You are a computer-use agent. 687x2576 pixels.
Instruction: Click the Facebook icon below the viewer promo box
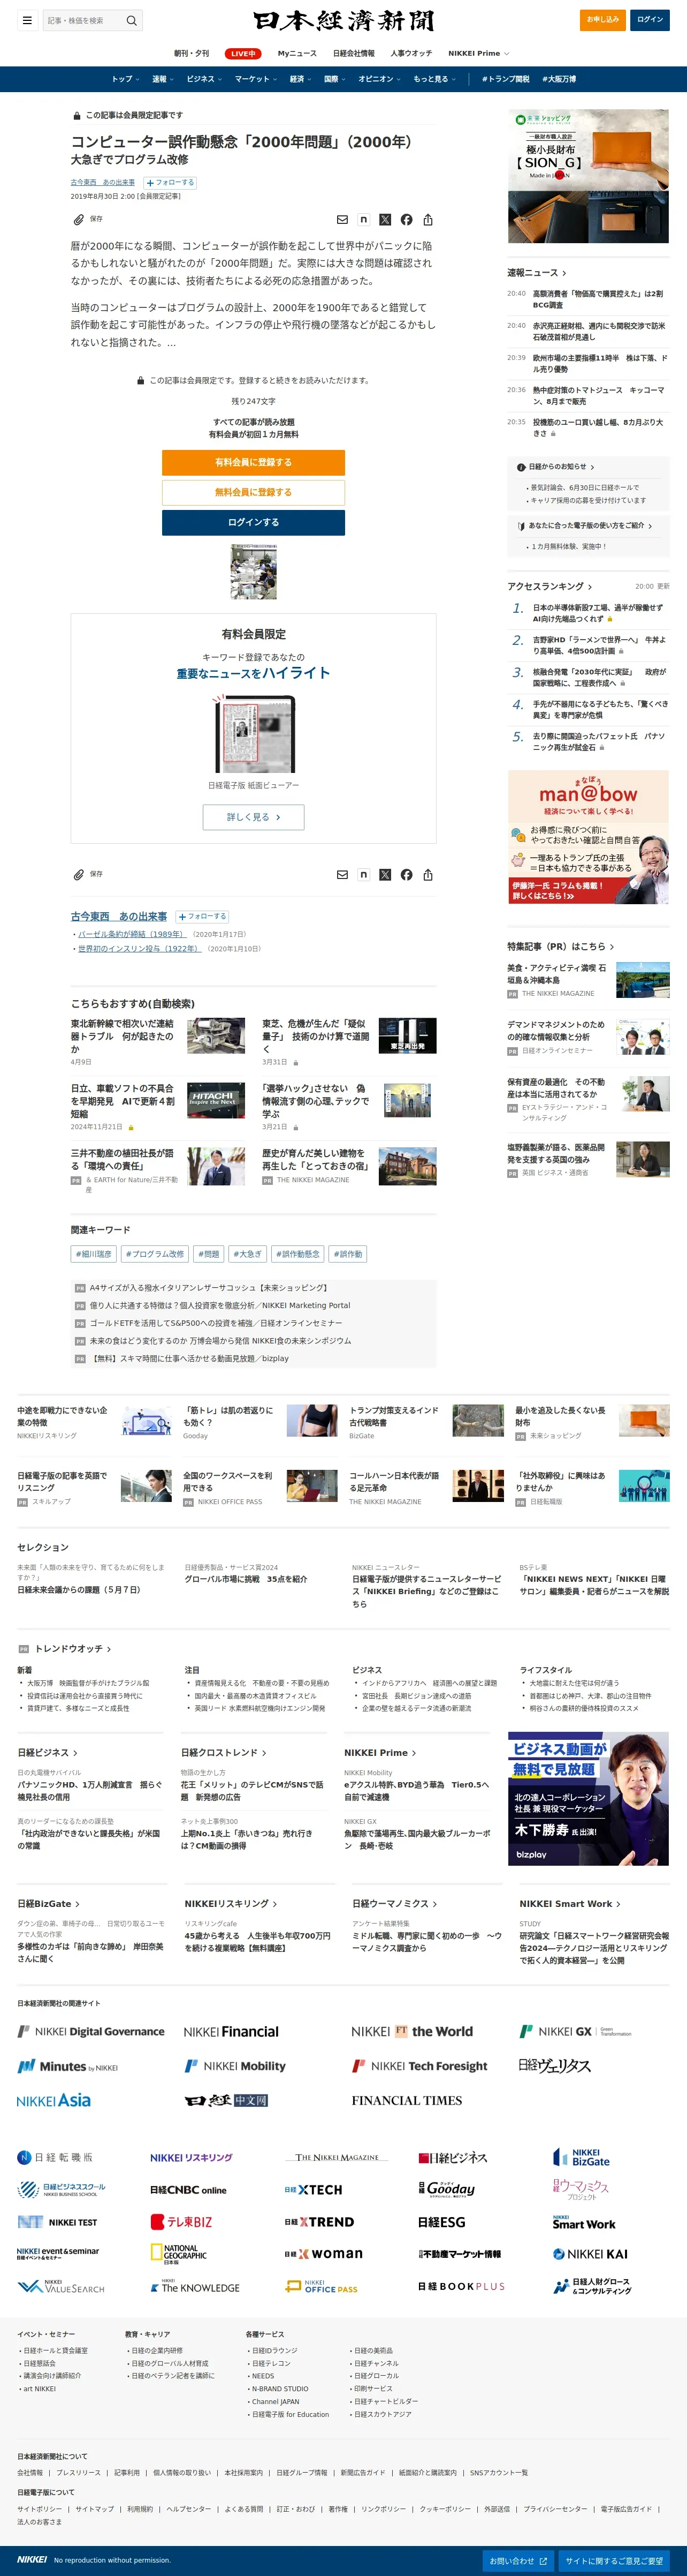tap(407, 875)
